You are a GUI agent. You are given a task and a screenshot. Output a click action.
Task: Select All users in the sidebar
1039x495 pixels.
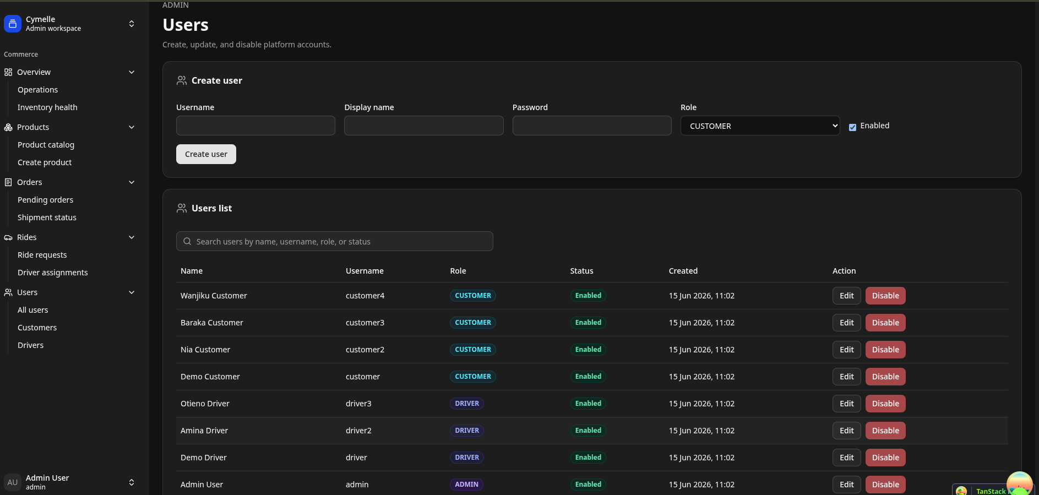(x=32, y=310)
